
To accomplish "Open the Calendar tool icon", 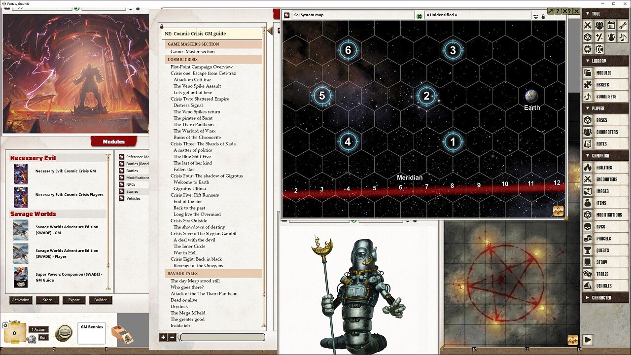I will coord(611,25).
